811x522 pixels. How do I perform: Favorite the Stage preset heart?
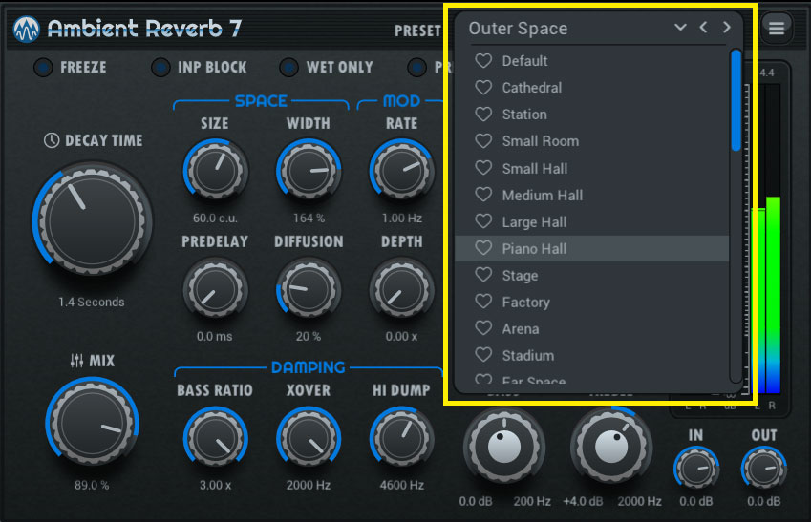tap(483, 276)
